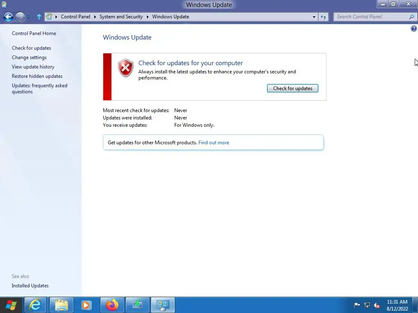
Task: Open Windows Media Player from taskbar
Action: coord(86,305)
